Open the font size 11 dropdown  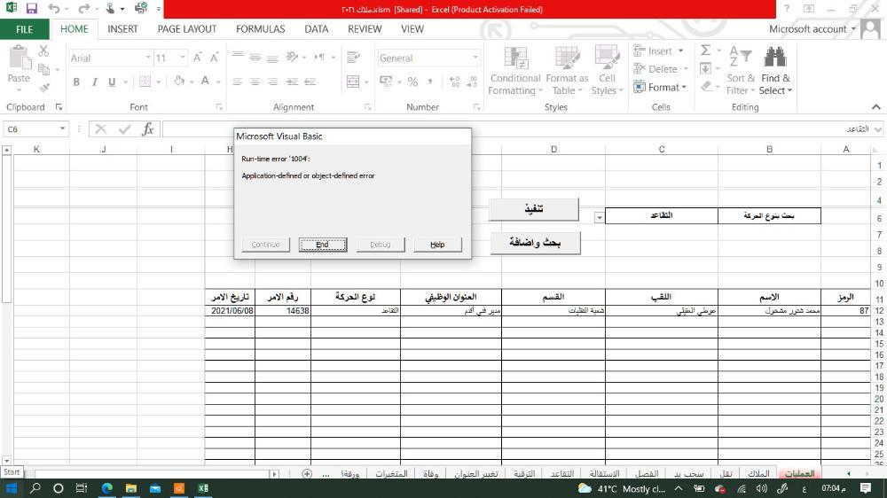(182, 58)
